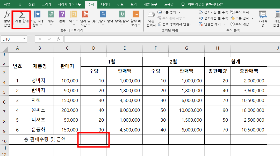Screen dimensions: 280x156
Task: Select the 총판매액 header cell
Action: (249, 71)
